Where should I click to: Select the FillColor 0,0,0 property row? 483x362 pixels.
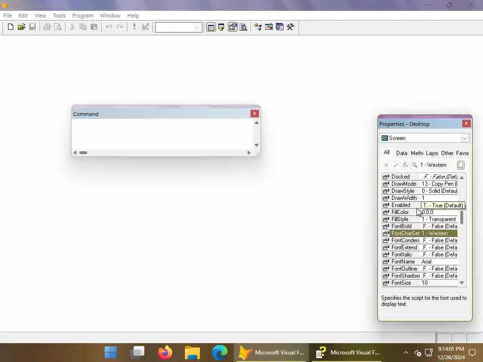click(420, 212)
